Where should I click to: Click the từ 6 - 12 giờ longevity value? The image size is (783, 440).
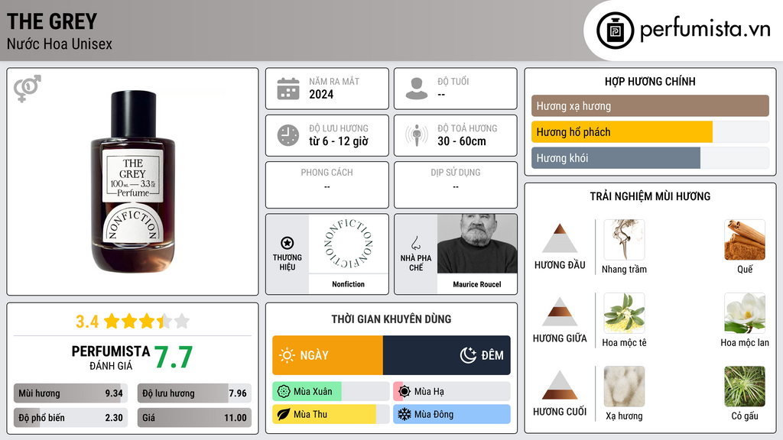339,141
